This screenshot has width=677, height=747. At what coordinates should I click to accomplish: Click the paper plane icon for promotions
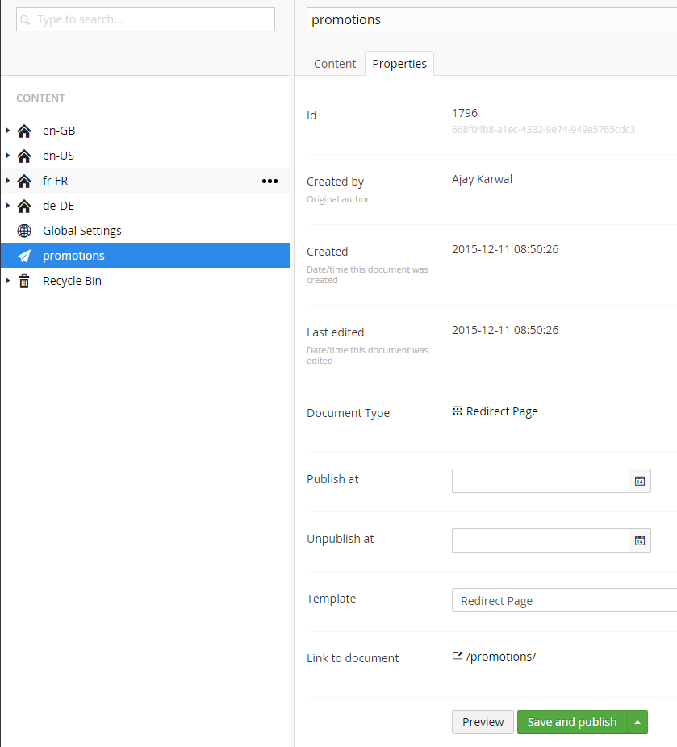24,256
